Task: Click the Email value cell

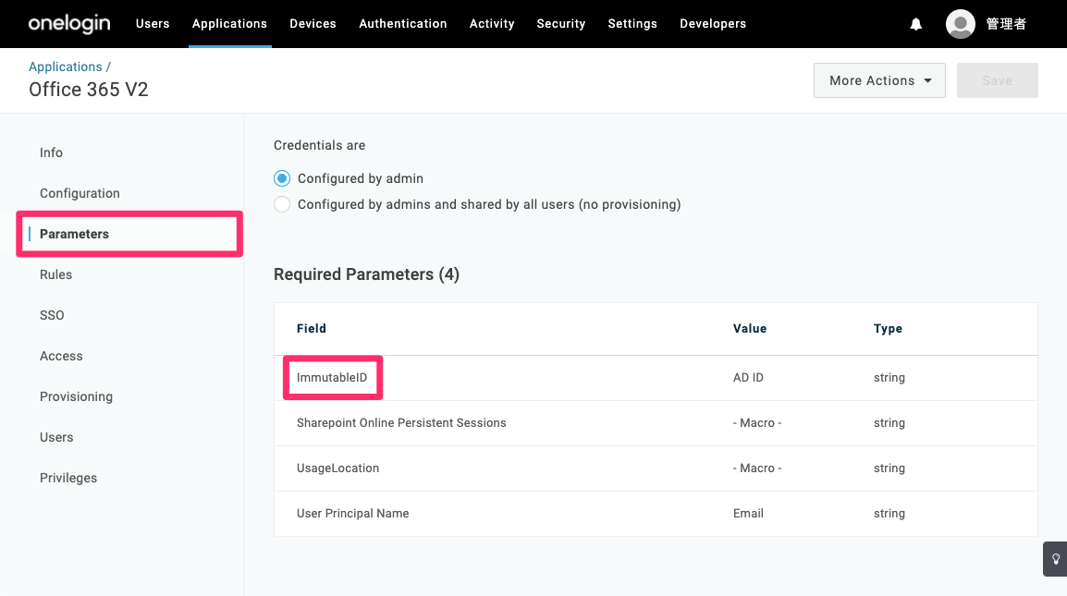Action: pyautogui.click(x=748, y=514)
